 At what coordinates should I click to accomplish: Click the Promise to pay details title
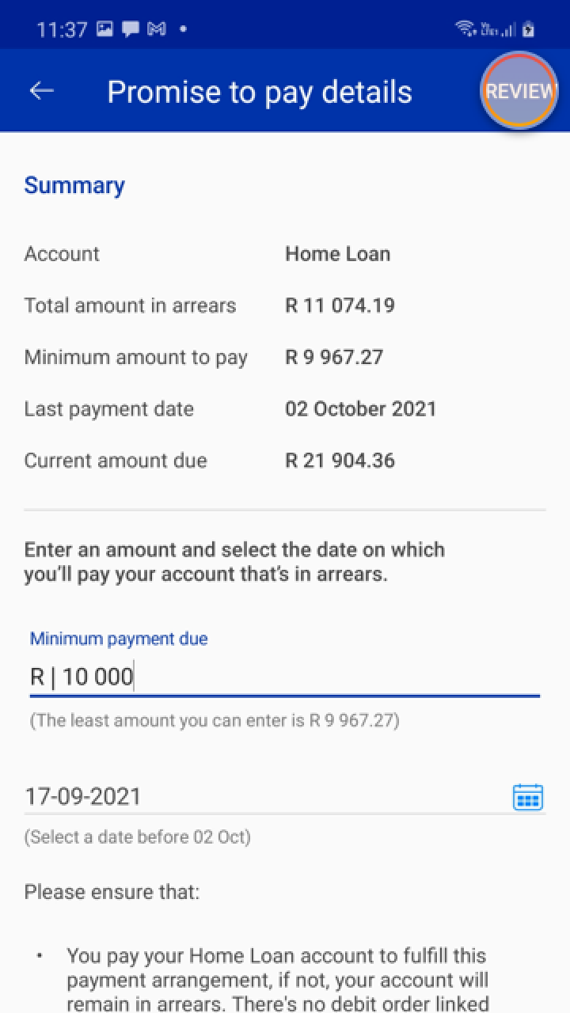click(x=260, y=92)
